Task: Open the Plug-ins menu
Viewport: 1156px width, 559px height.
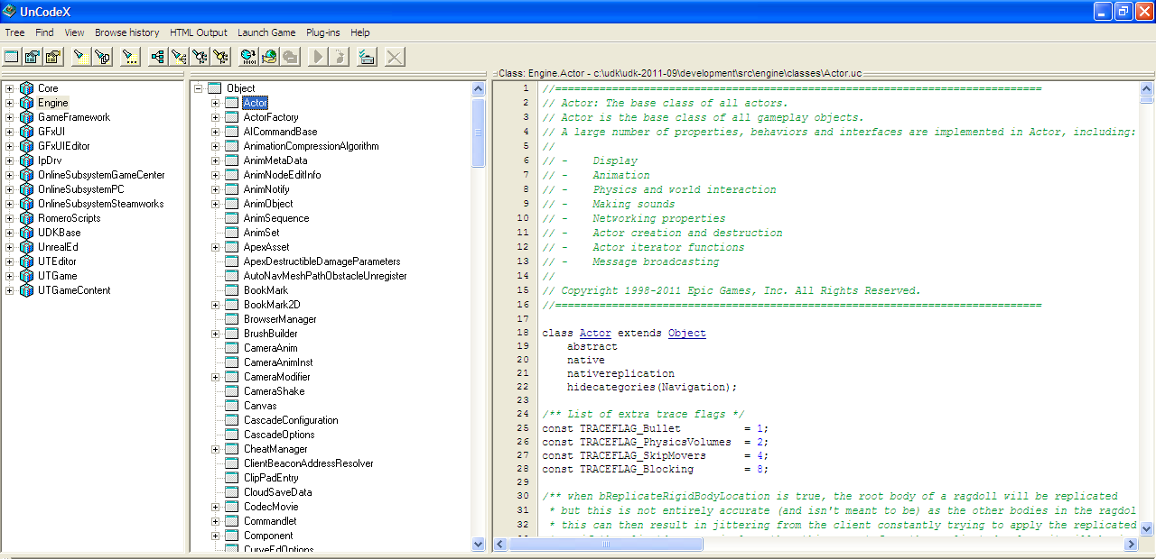Action: click(323, 32)
